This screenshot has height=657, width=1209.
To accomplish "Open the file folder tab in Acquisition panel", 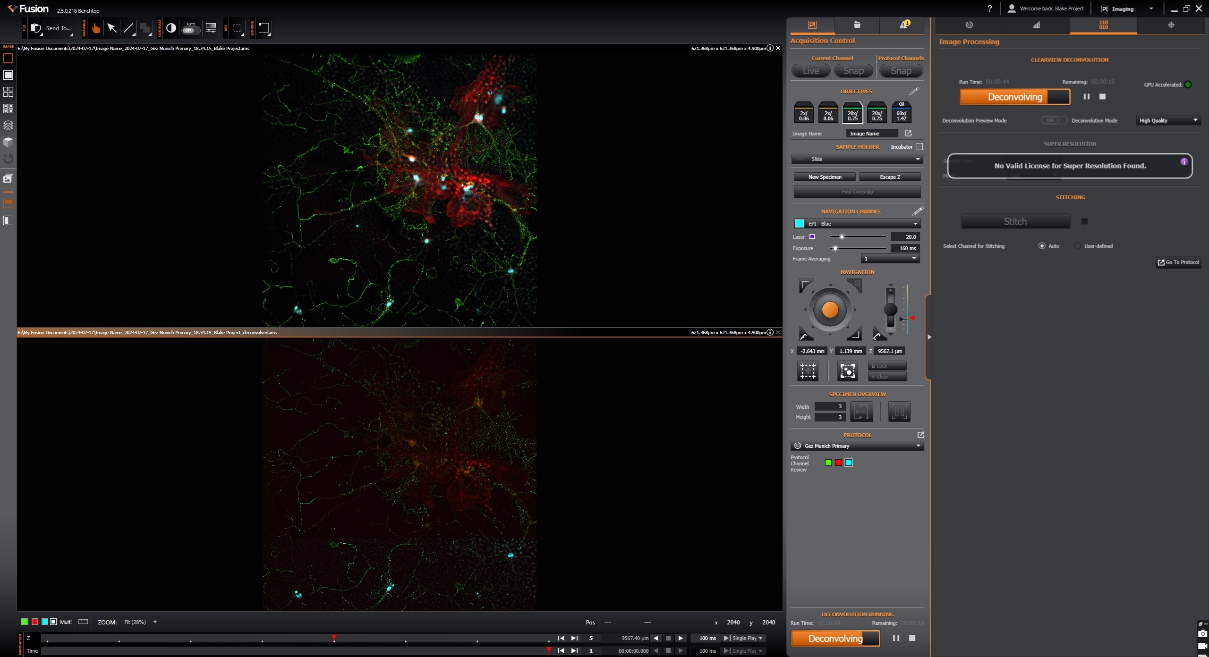I will coord(857,25).
